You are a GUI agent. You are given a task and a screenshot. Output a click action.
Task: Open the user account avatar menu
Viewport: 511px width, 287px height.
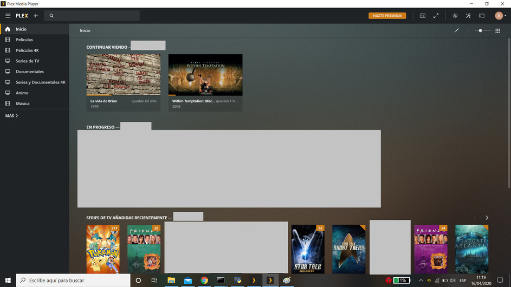click(x=500, y=16)
